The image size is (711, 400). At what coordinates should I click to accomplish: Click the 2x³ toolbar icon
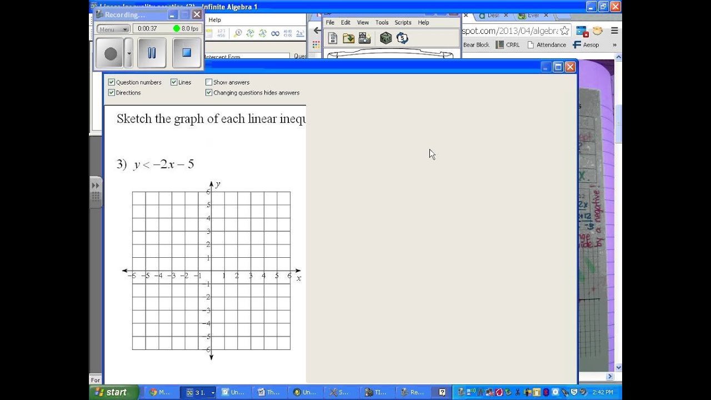click(300, 33)
